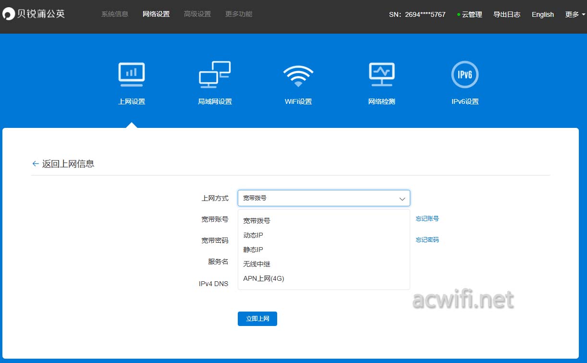Click the 上网设置 tab label
Viewport: 587px width, 363px height.
click(132, 102)
